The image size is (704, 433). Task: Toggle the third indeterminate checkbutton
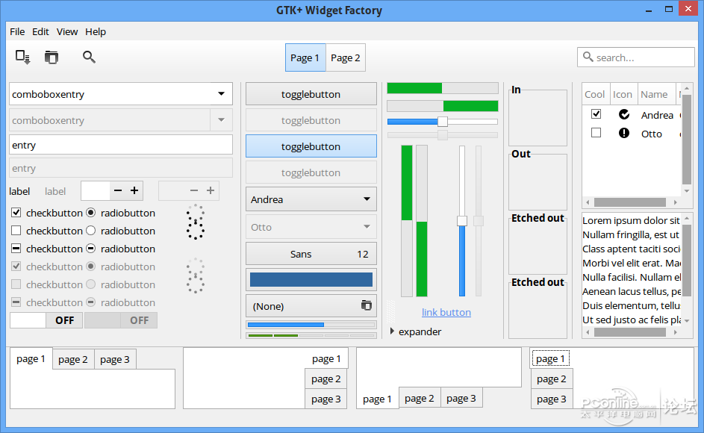(x=16, y=249)
